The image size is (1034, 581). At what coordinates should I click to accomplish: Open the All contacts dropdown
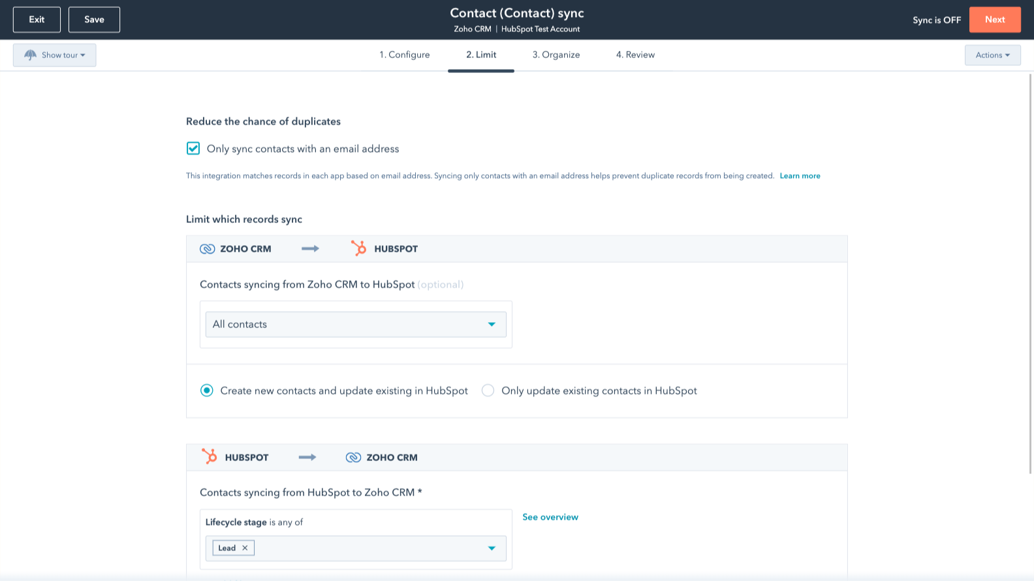tap(355, 324)
